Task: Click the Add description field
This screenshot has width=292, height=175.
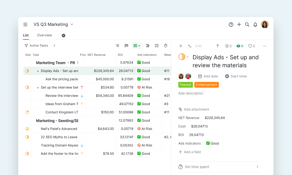Action: [191, 93]
